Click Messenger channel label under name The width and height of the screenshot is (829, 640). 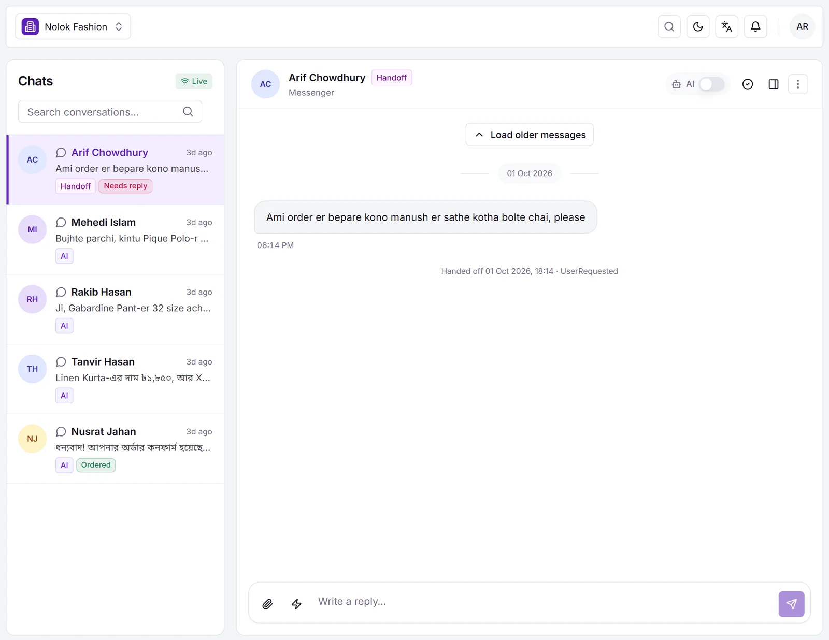point(311,93)
